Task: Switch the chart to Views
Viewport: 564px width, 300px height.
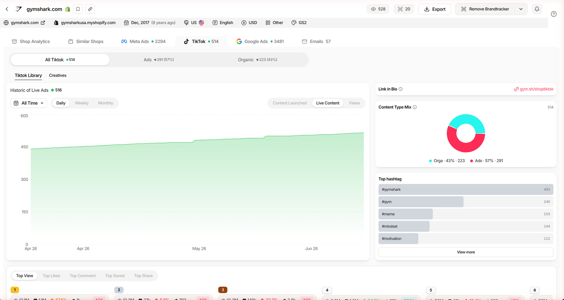Action: (355, 103)
